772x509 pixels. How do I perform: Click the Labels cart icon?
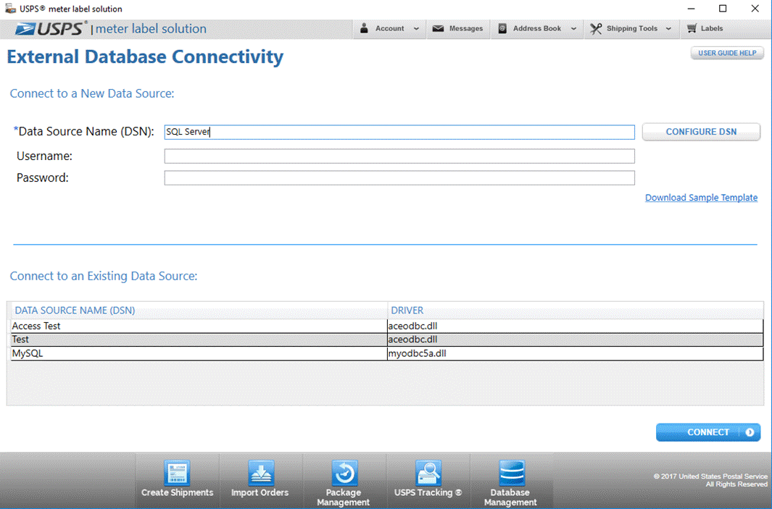pyautogui.click(x=692, y=28)
